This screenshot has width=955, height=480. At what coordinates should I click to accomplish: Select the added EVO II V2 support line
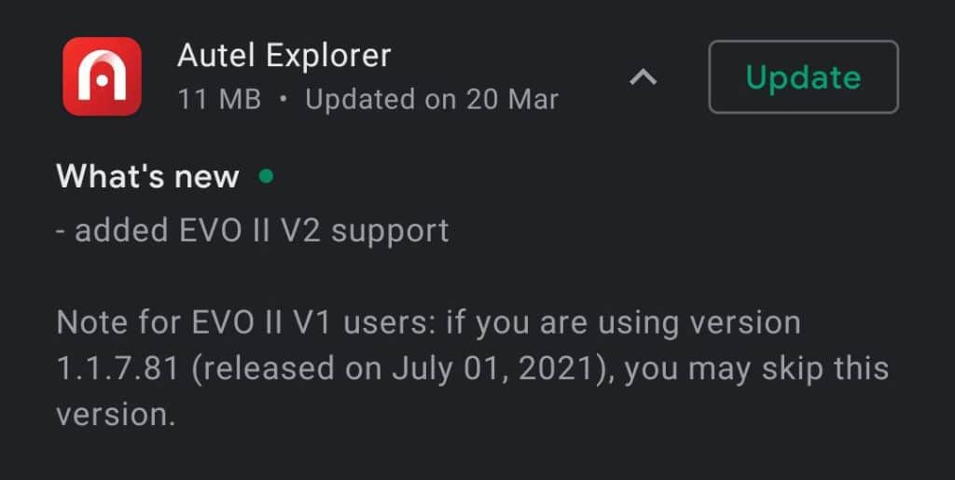tap(253, 232)
